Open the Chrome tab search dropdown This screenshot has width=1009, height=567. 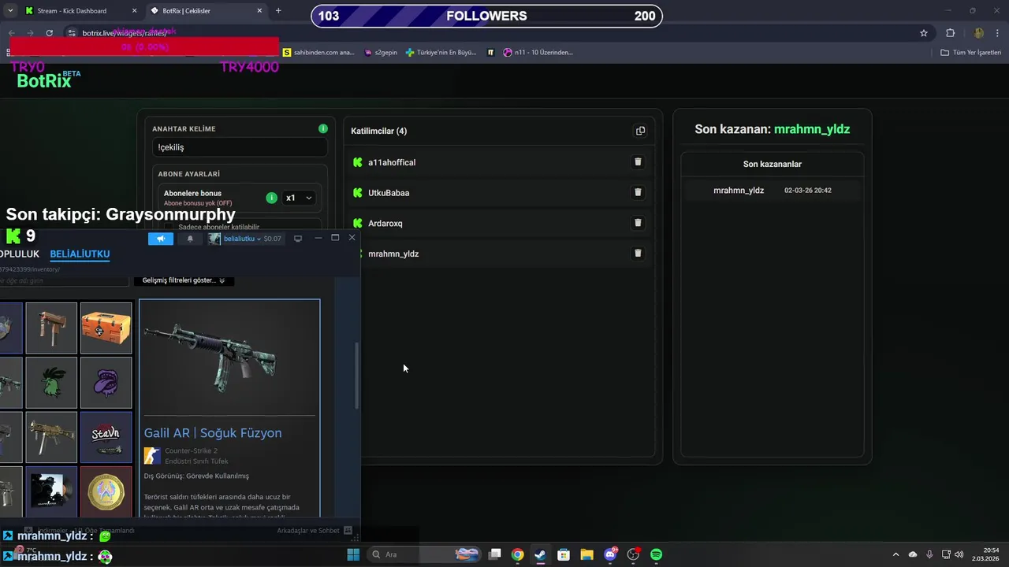pyautogui.click(x=9, y=11)
